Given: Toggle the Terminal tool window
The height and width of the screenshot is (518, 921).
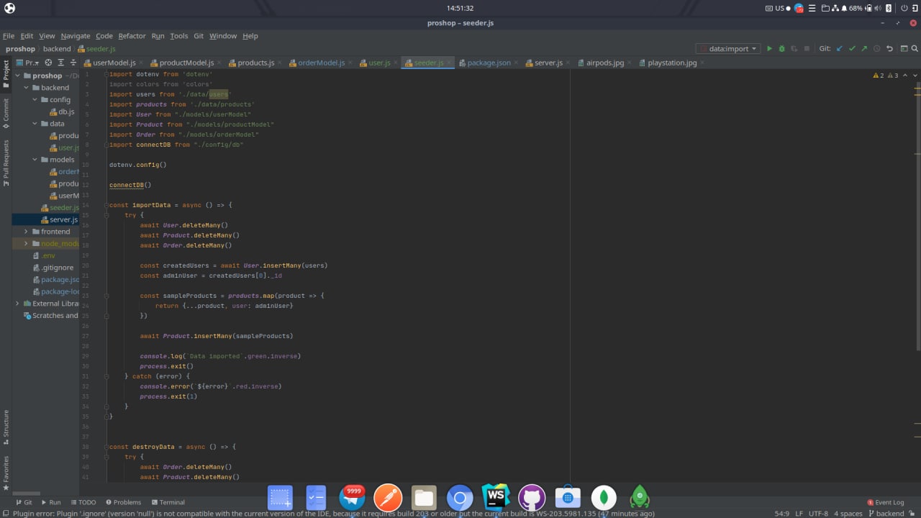Looking at the screenshot, I should (x=168, y=502).
